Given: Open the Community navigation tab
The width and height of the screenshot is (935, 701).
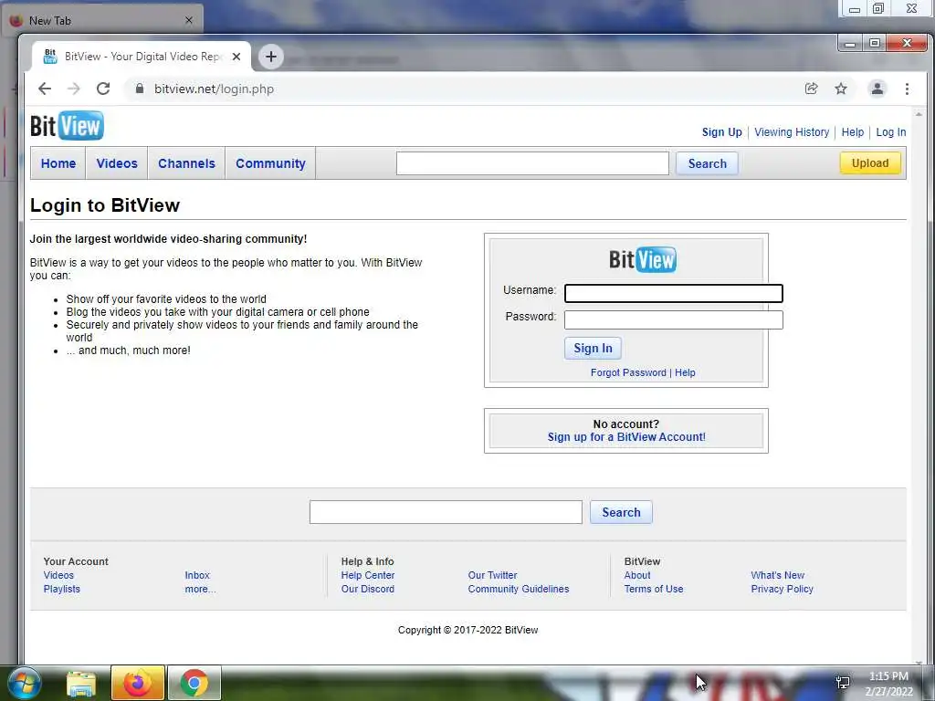Looking at the screenshot, I should coord(270,163).
